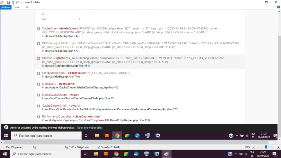Screen dimensions: 281x158
Task: Click 'MediaCacheClearer.php' file name text
Action: [92, 88]
